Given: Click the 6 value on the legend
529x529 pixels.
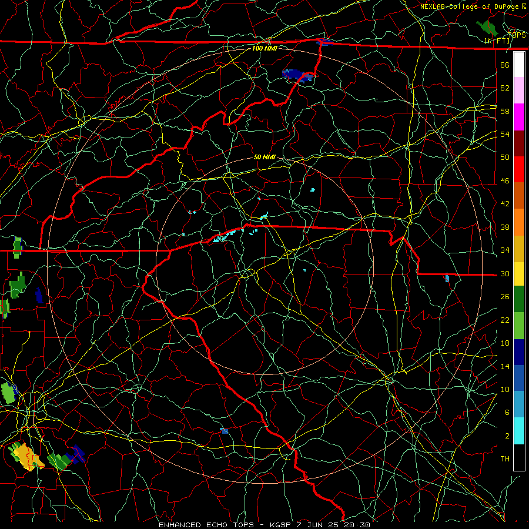Looking at the screenshot, I should pos(507,413).
